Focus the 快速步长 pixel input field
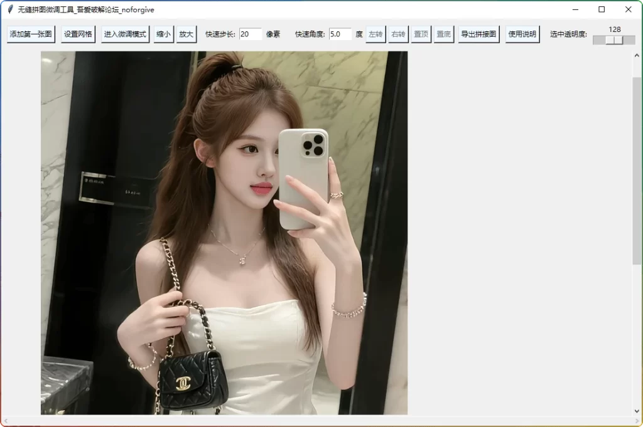The height and width of the screenshot is (427, 643). pos(250,34)
